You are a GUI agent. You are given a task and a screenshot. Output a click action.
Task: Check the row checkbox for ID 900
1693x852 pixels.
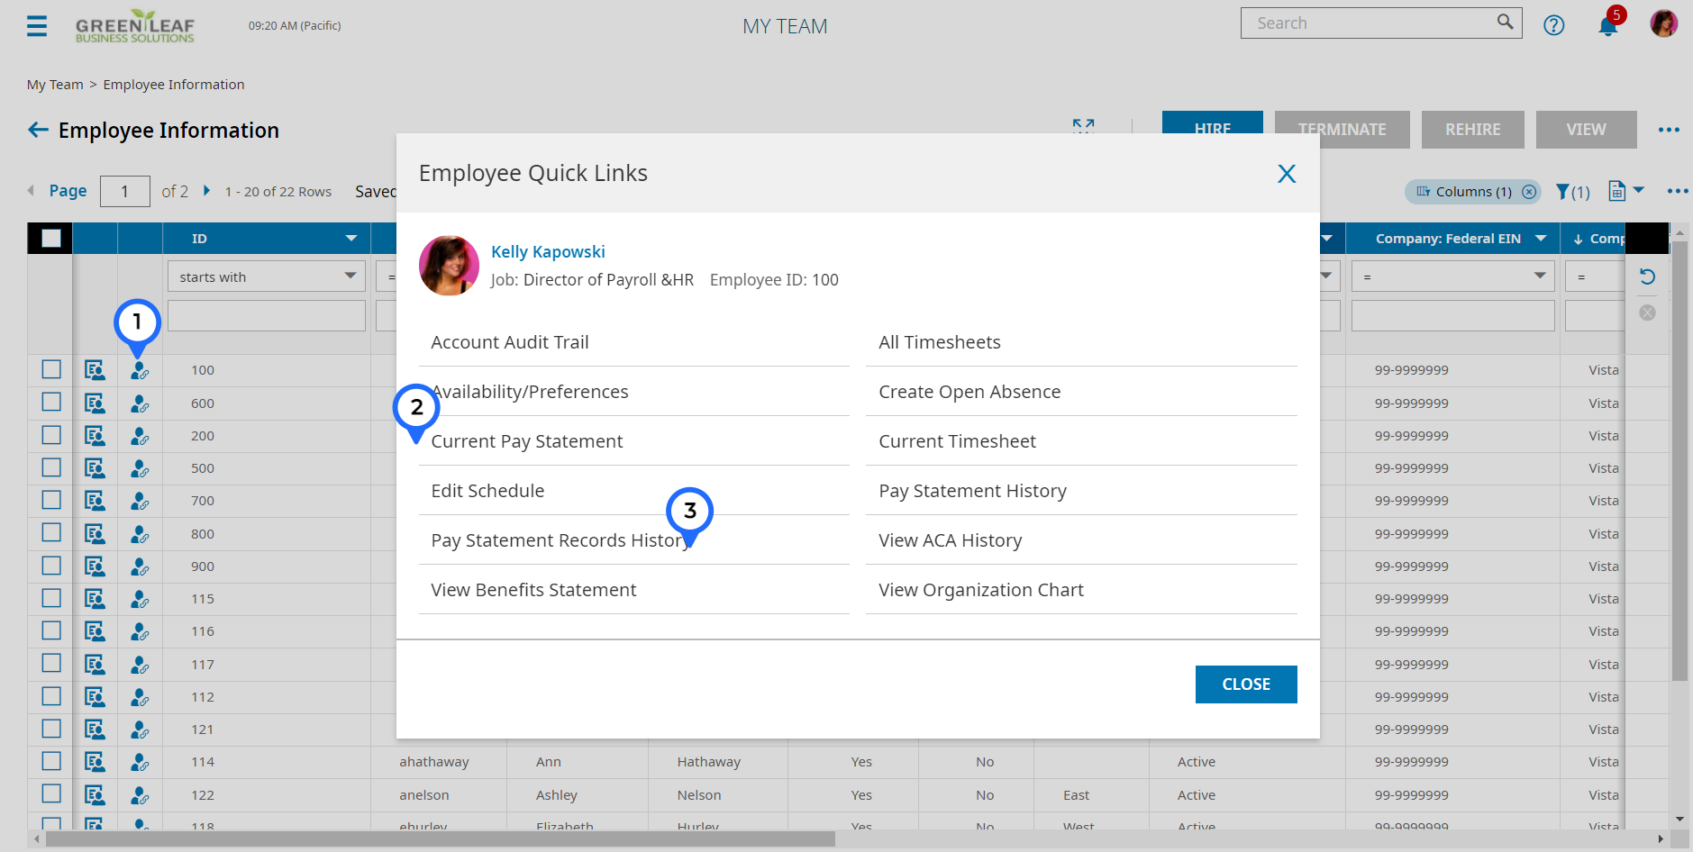click(x=51, y=566)
